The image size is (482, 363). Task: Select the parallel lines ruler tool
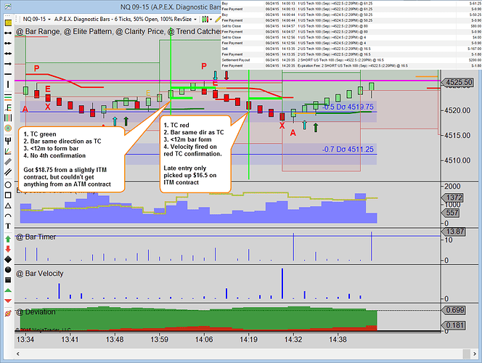[x=8, y=172]
